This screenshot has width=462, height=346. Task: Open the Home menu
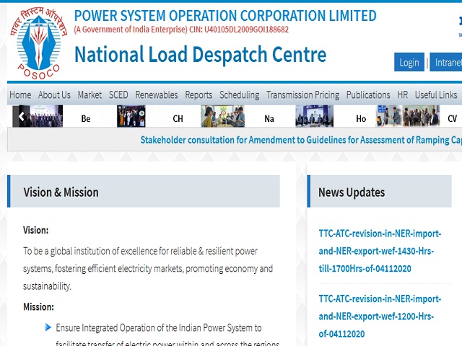click(20, 95)
